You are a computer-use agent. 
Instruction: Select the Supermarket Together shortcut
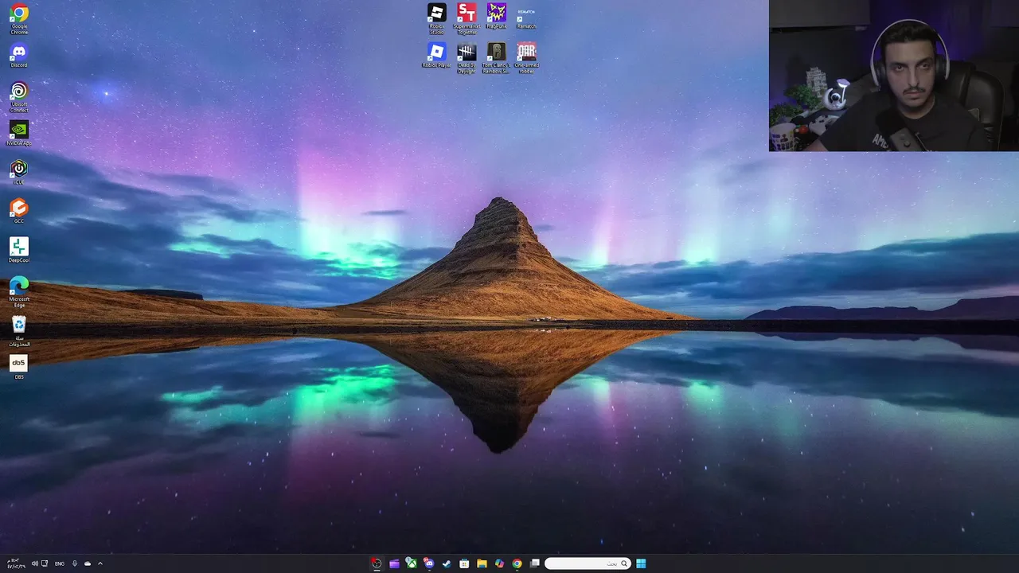467,19
